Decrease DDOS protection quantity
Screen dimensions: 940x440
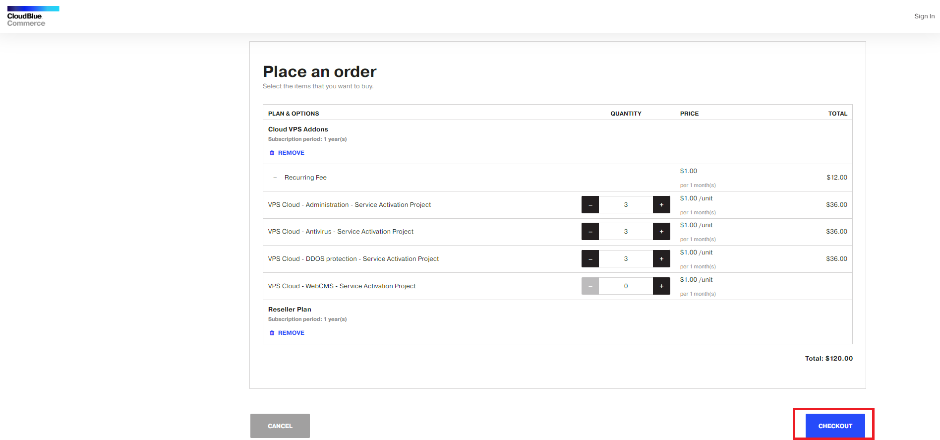(590, 259)
